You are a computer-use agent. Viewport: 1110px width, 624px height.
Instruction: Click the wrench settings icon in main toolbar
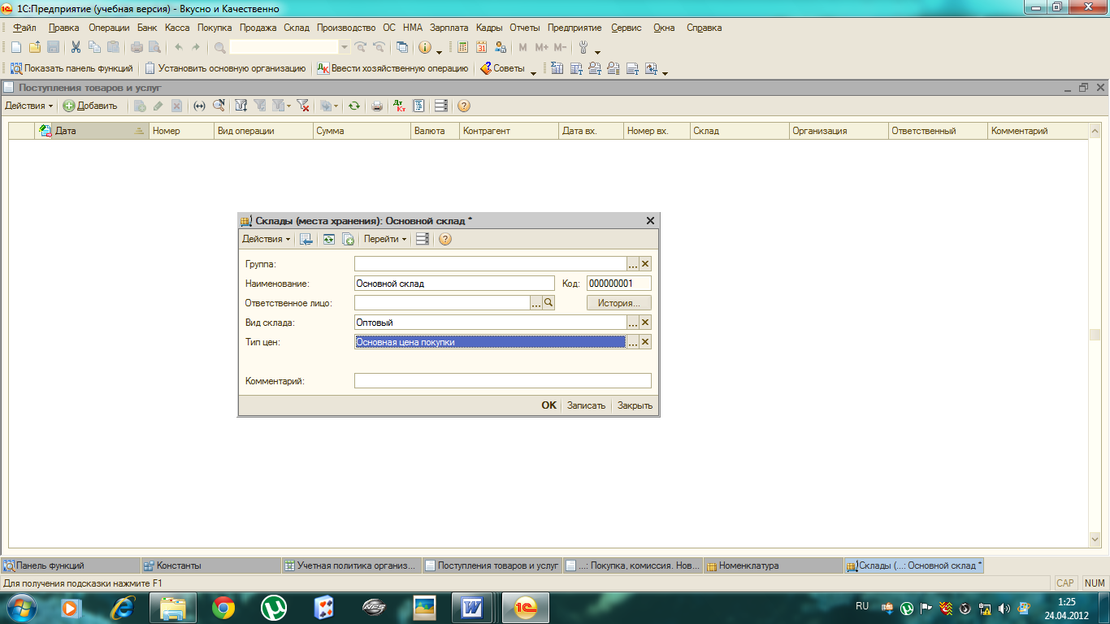583,47
